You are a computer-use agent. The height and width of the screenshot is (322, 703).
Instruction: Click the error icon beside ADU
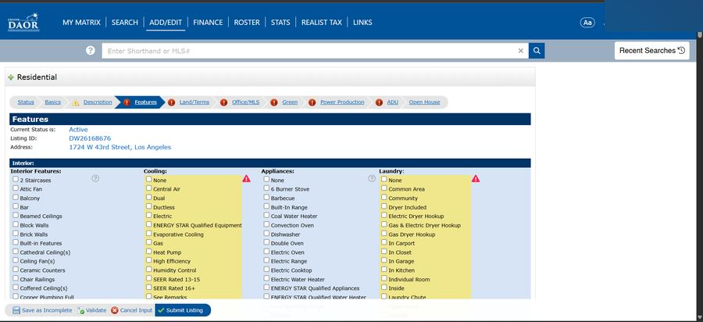click(380, 102)
